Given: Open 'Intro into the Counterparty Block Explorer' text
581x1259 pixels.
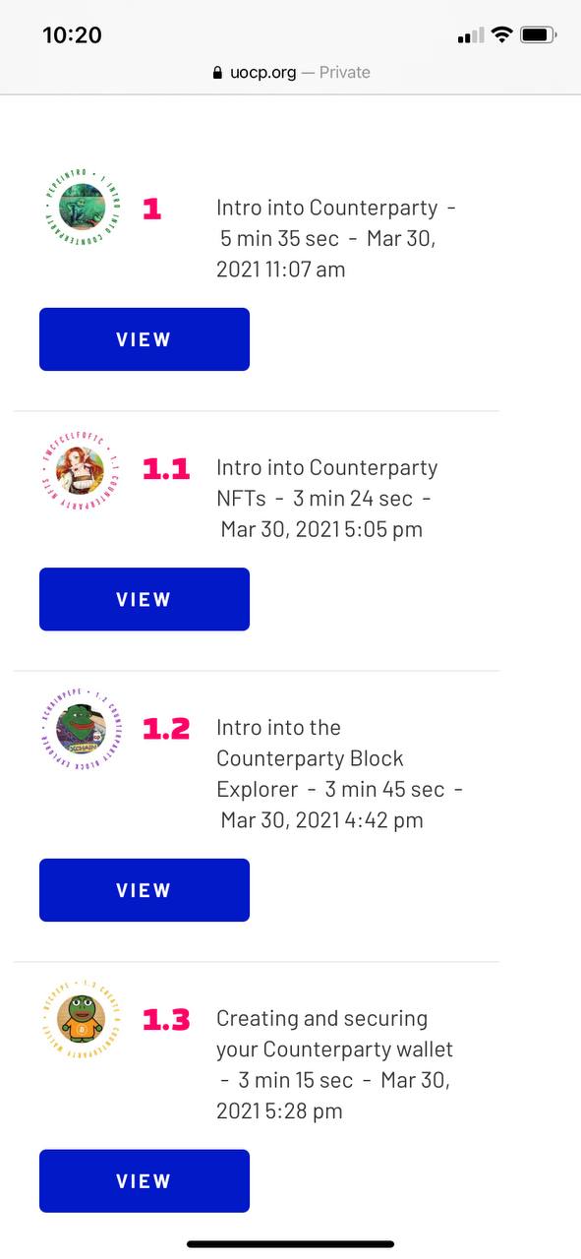Looking at the screenshot, I should point(310,757).
